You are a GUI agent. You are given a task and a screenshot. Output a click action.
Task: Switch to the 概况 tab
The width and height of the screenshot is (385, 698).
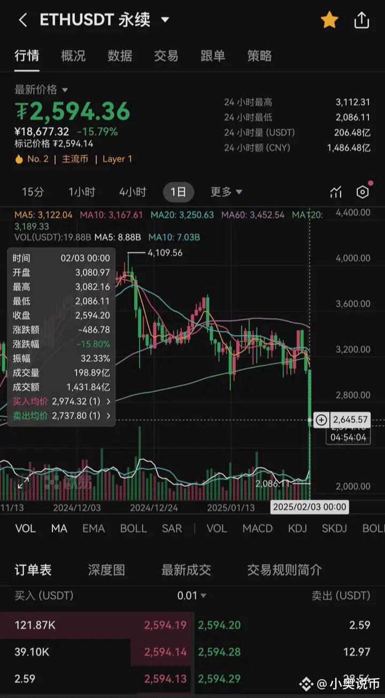coord(73,56)
